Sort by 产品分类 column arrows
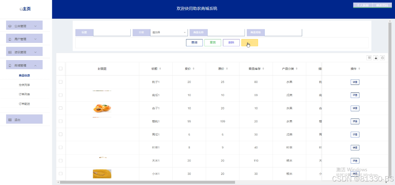Image resolution: width=395 pixels, height=185 pixels. point(297,69)
